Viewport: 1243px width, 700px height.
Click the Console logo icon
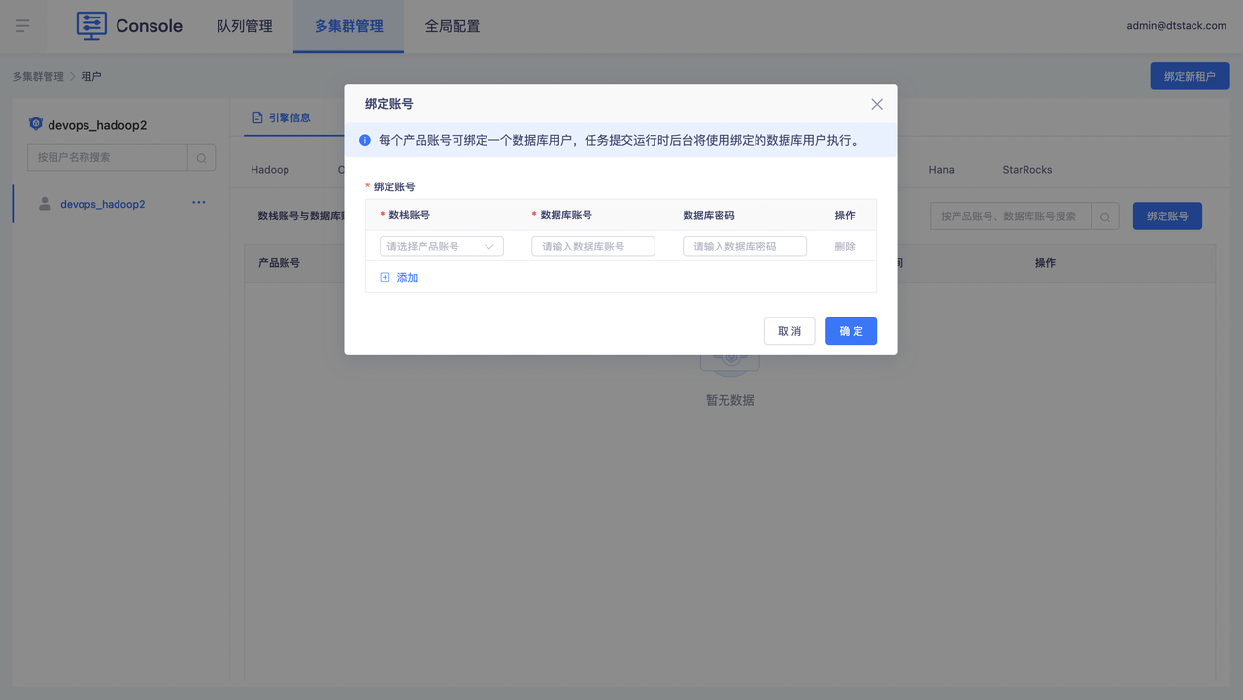(x=91, y=26)
